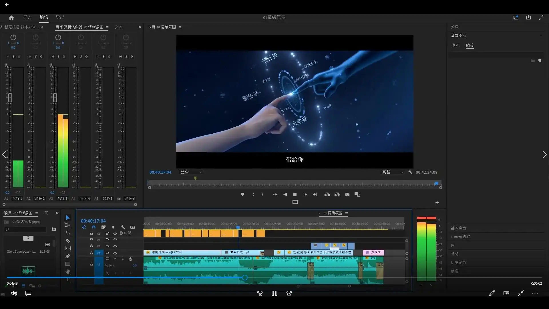Expand hidden panels via double chevron near 文本
Screen dimensions: 549x309
(x=140, y=27)
